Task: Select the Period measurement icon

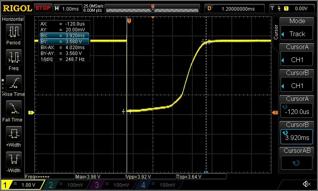Action: 14,32
